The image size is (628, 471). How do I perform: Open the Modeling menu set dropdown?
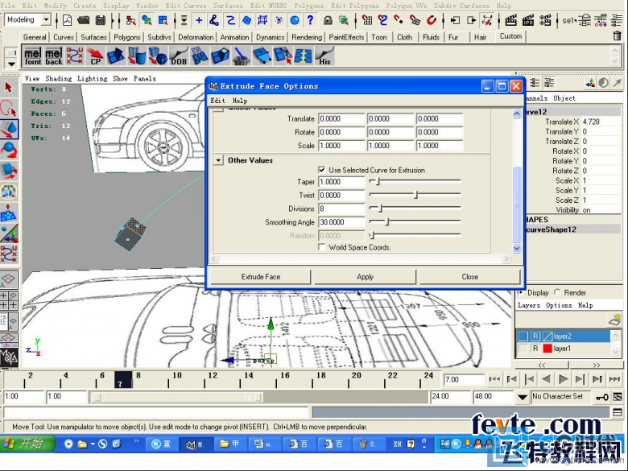tap(47, 19)
